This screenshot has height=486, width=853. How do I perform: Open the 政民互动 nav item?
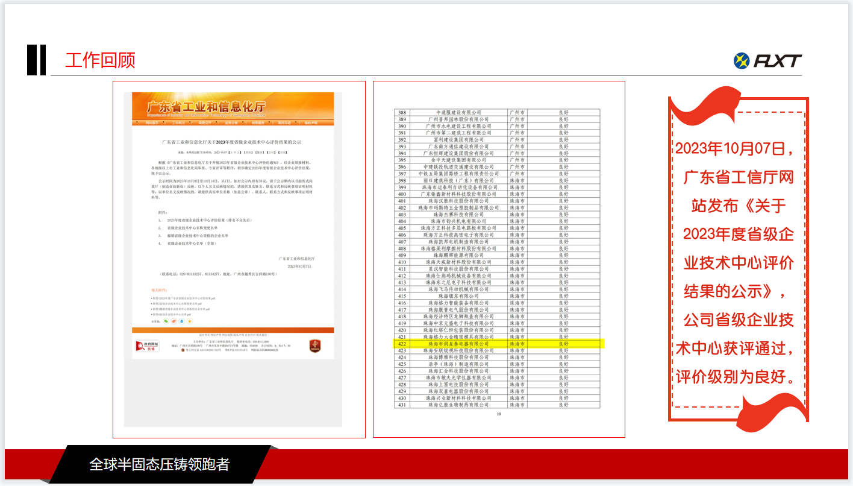(284, 123)
